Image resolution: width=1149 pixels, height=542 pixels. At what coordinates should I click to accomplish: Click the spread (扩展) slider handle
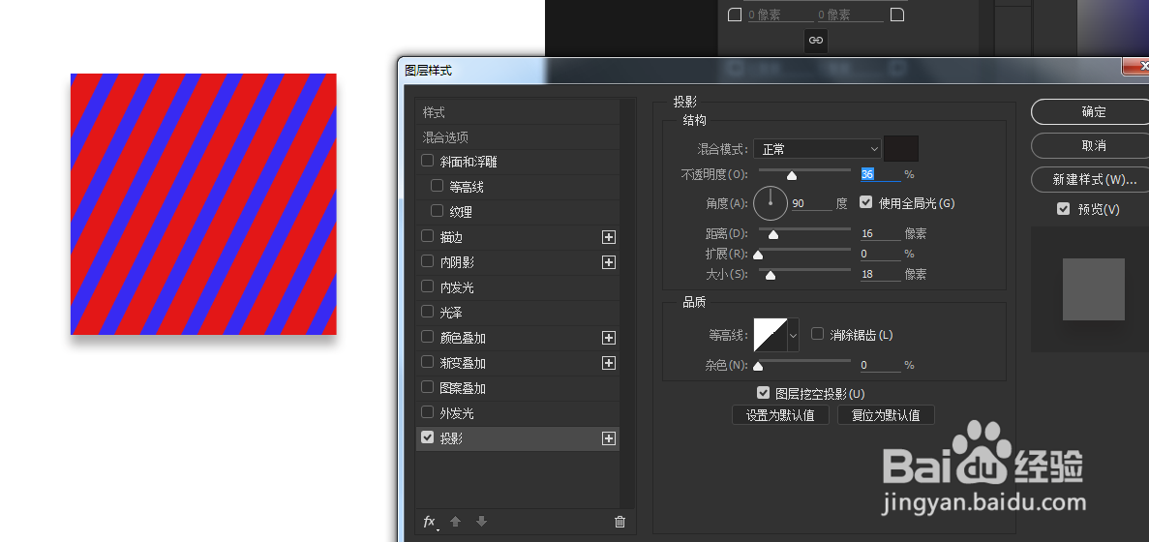click(x=759, y=255)
